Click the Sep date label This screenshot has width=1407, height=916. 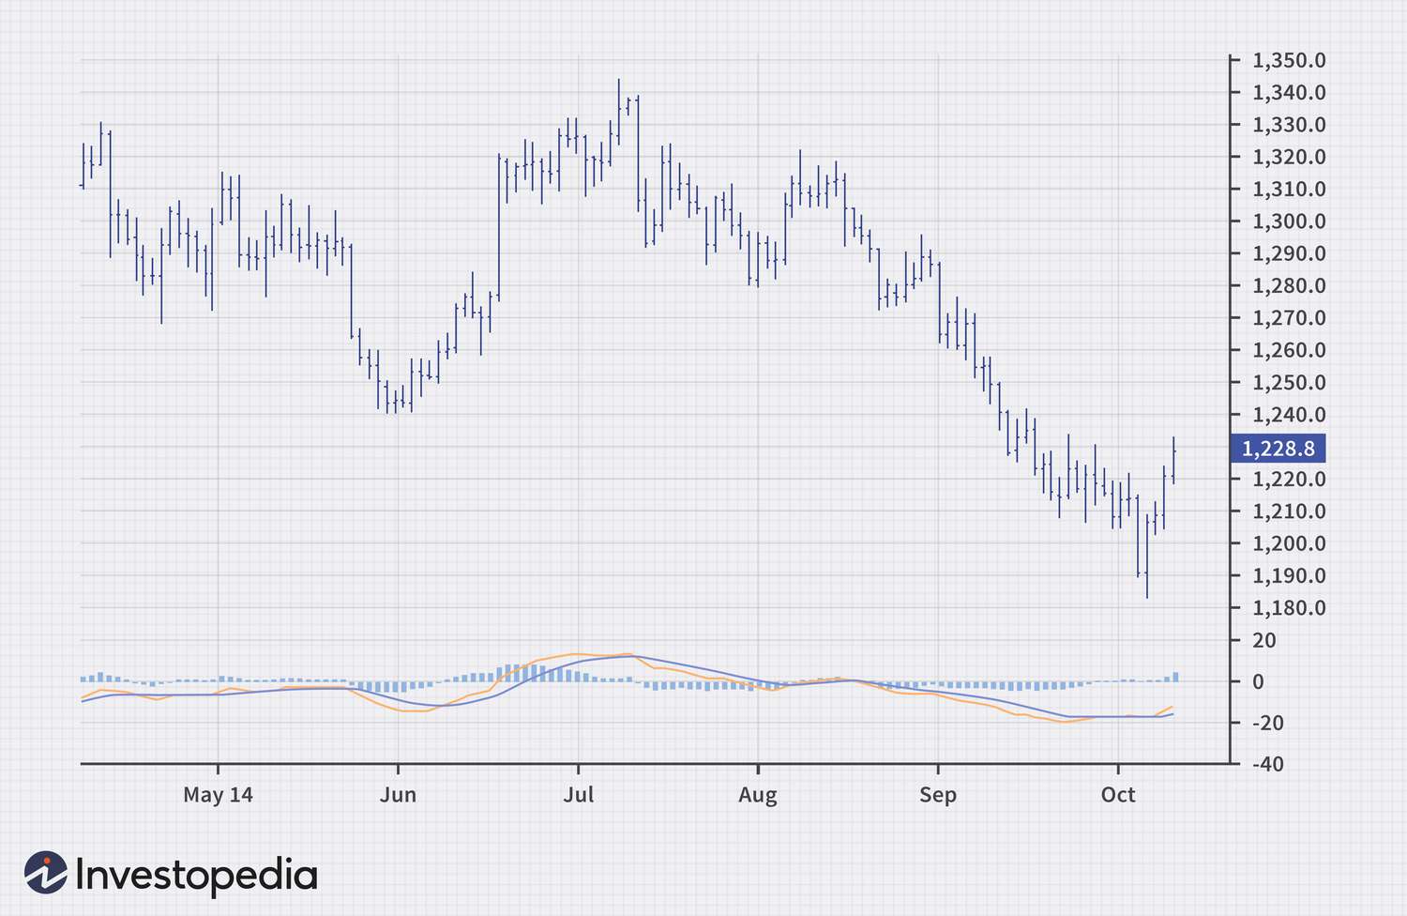pyautogui.click(x=938, y=795)
